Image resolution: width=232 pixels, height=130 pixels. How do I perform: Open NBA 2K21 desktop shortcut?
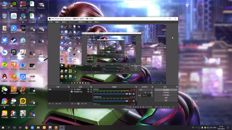click(x=32, y=78)
